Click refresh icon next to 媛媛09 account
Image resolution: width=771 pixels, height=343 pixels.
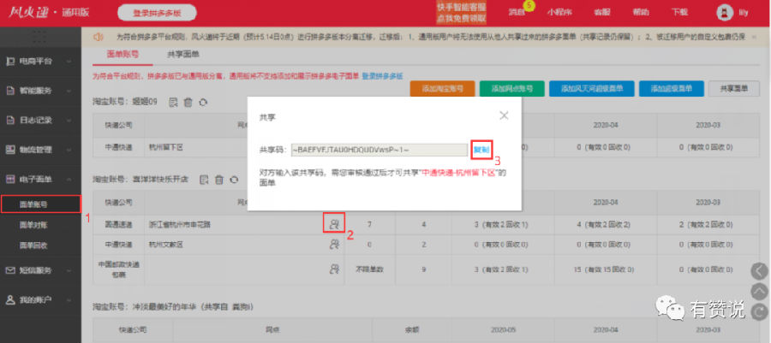tap(202, 102)
